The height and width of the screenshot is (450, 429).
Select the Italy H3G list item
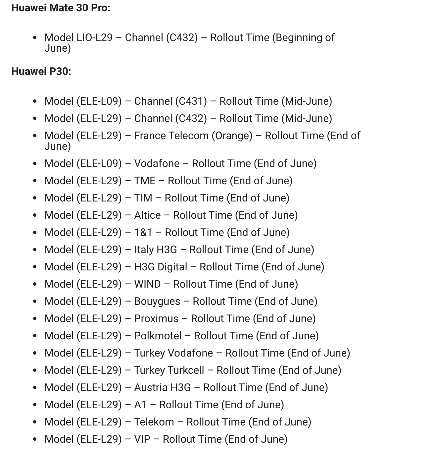click(179, 250)
